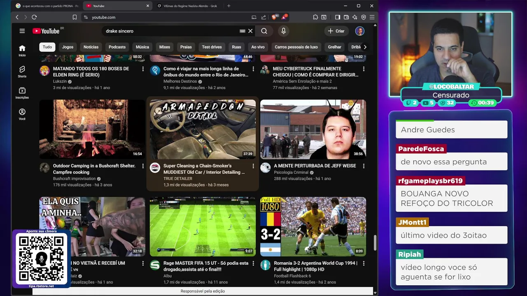Start voice search with the microphone
527x296 pixels.
tap(283, 31)
